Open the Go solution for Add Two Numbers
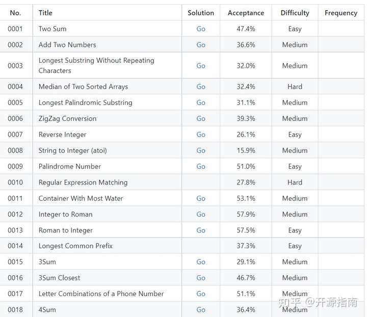The width and height of the screenshot is (367, 317). pos(201,45)
